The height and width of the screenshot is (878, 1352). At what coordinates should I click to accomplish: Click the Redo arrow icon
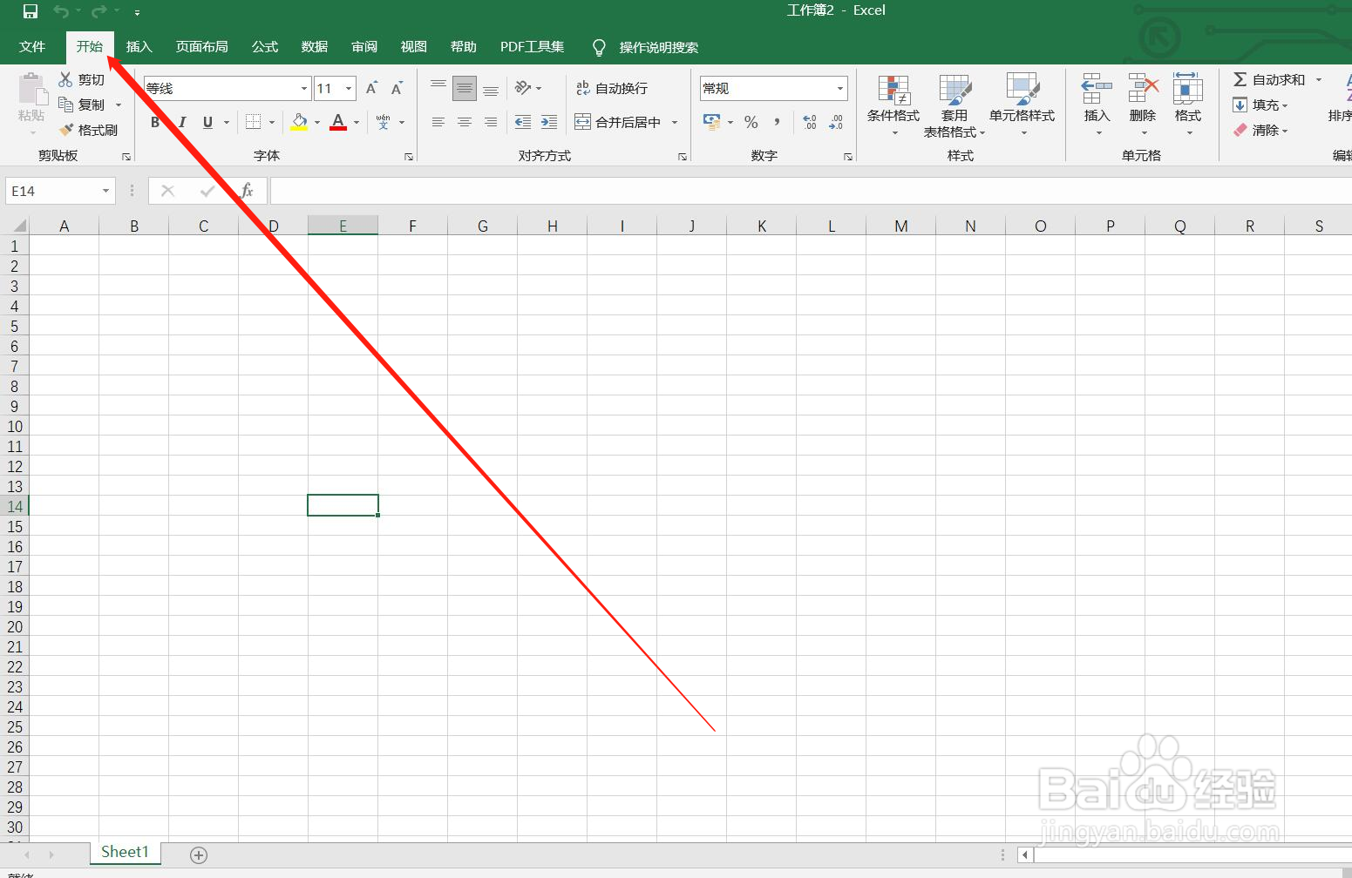click(x=99, y=11)
